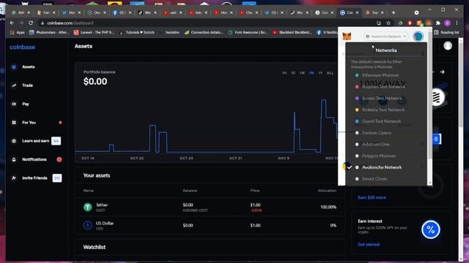Click the right arrow on the promo card
This screenshot has height=263, width=469.
point(442,72)
